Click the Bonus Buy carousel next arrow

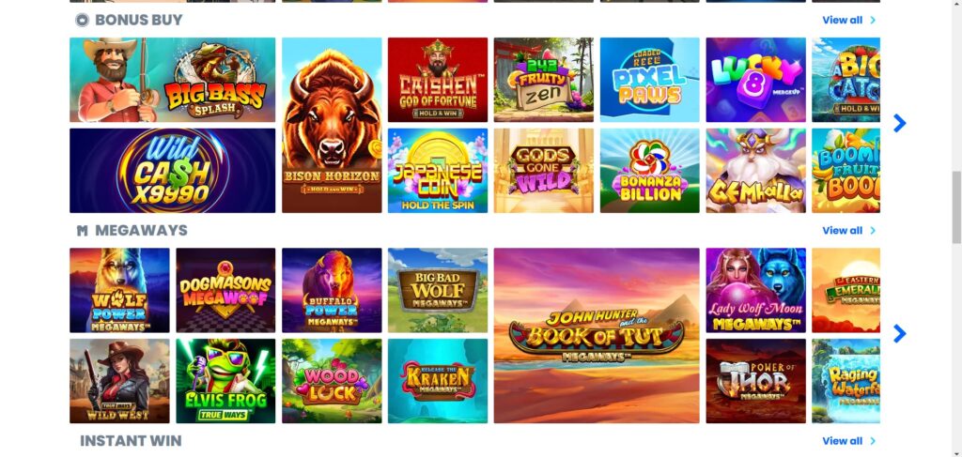899,123
